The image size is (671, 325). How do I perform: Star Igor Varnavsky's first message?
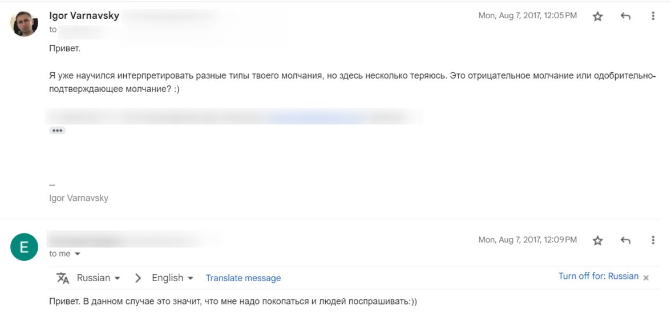(597, 17)
